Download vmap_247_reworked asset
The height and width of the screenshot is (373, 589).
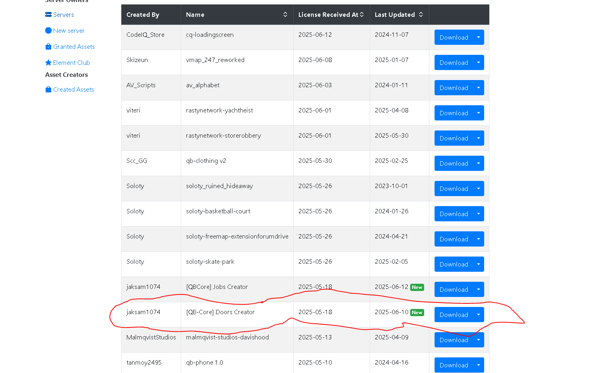(x=454, y=62)
